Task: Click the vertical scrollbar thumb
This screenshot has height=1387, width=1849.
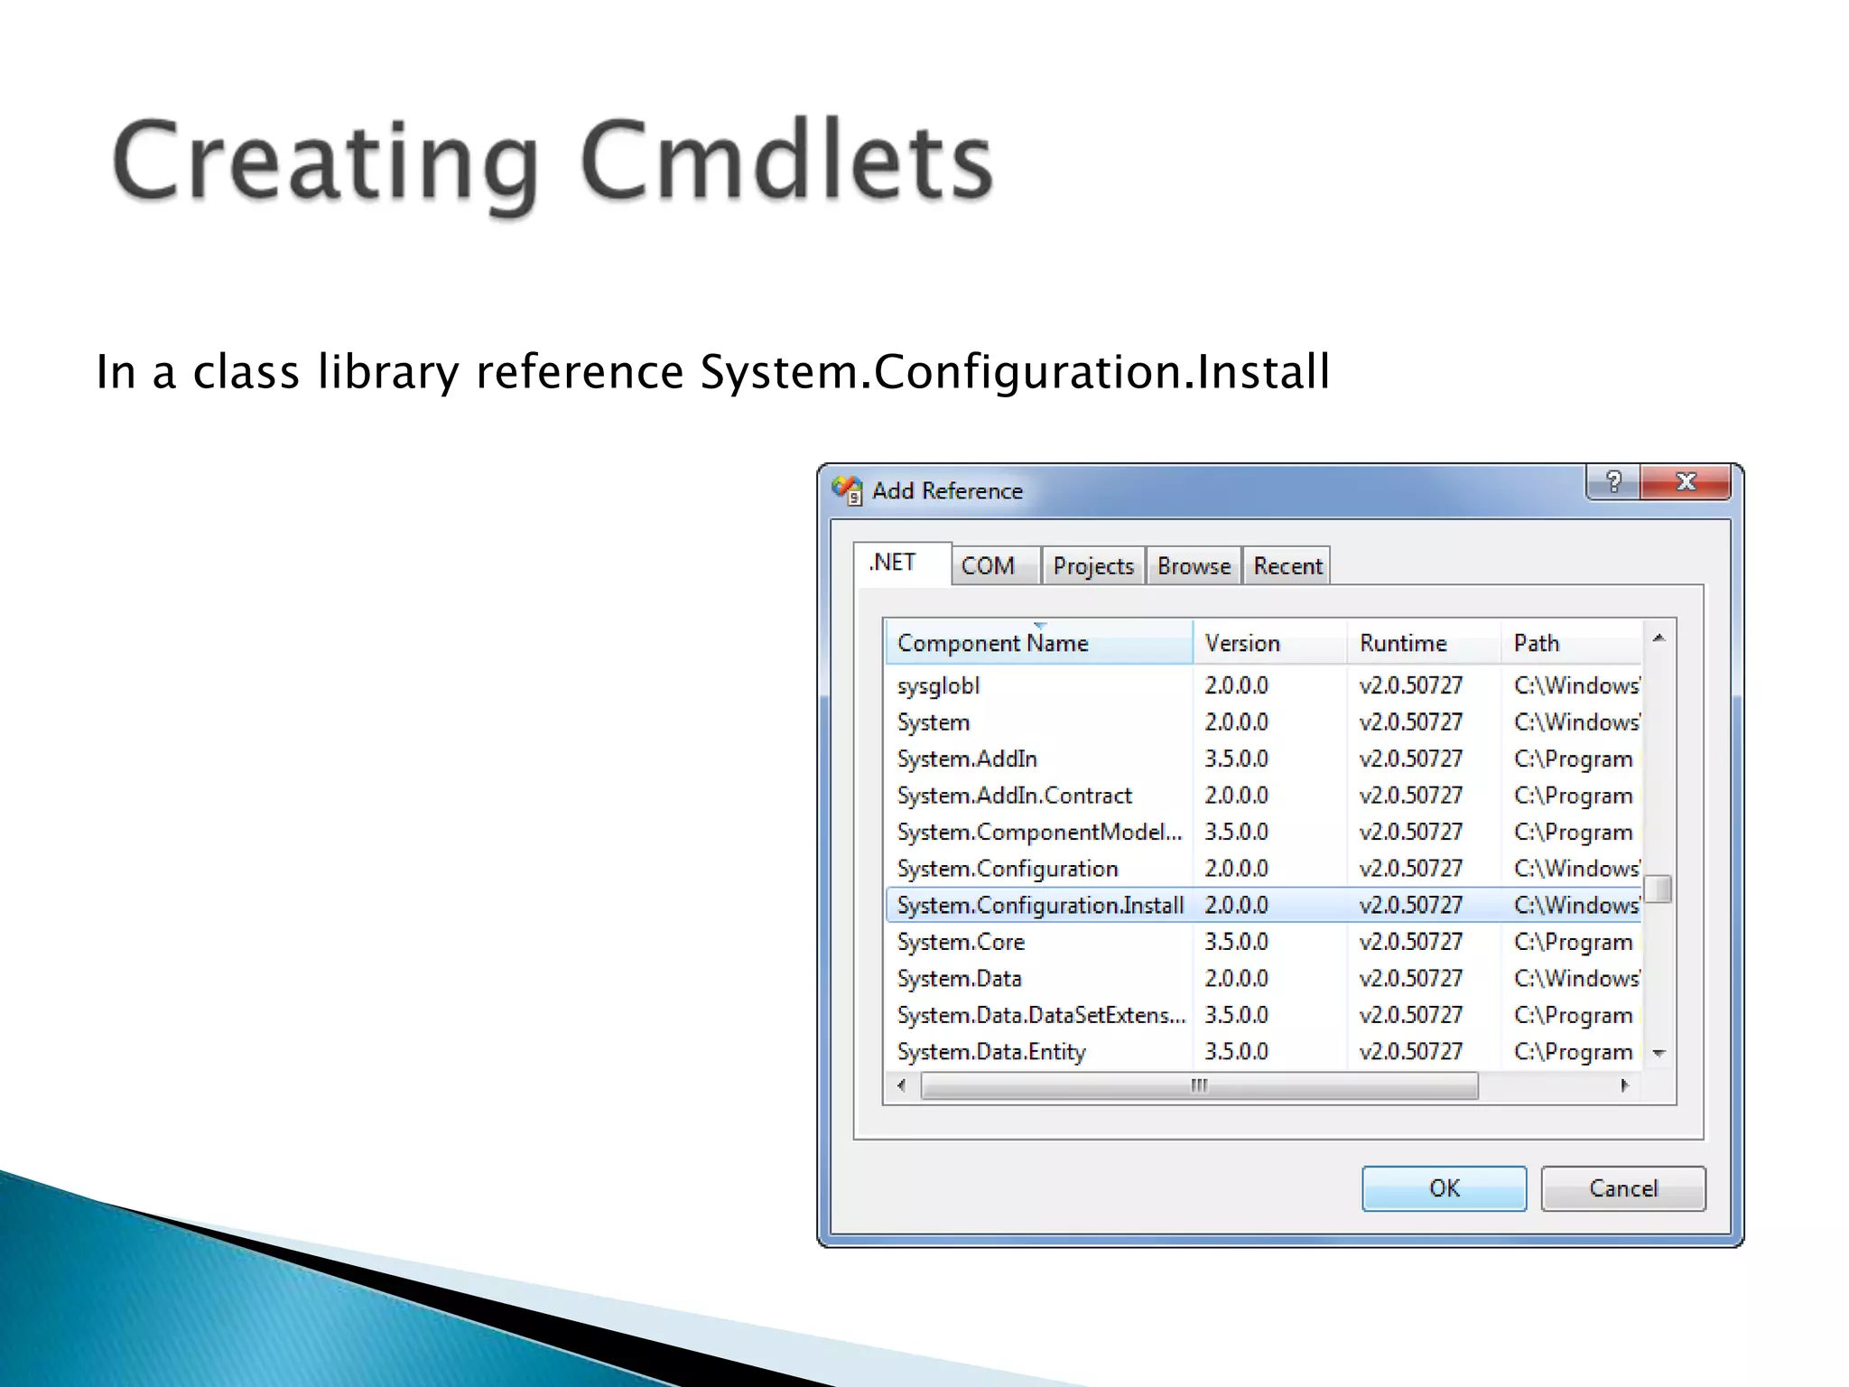Action: (1659, 889)
